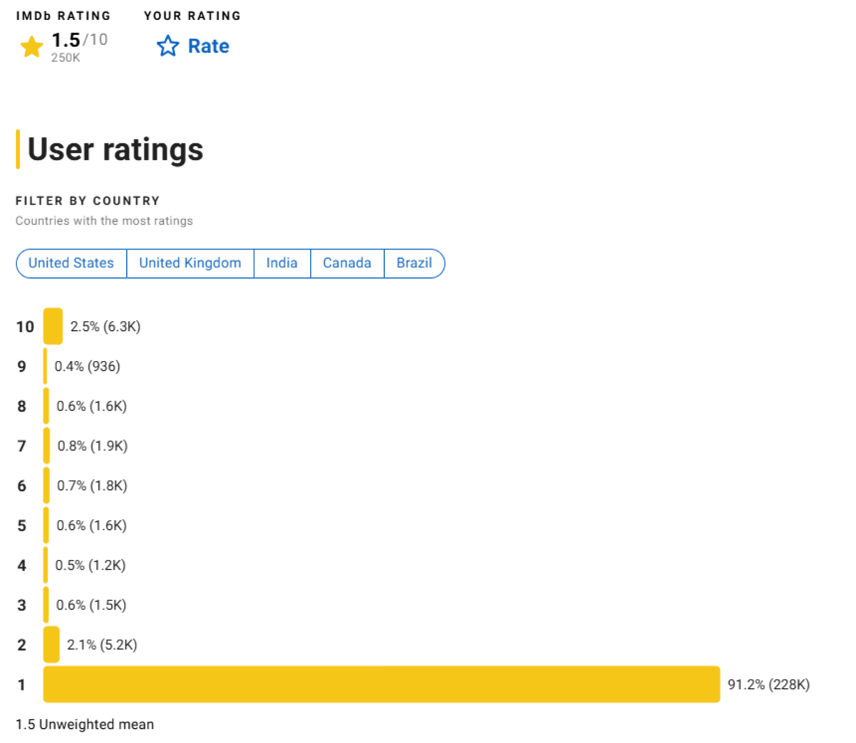Click the blue Rate link
The image size is (856, 743).
point(208,46)
